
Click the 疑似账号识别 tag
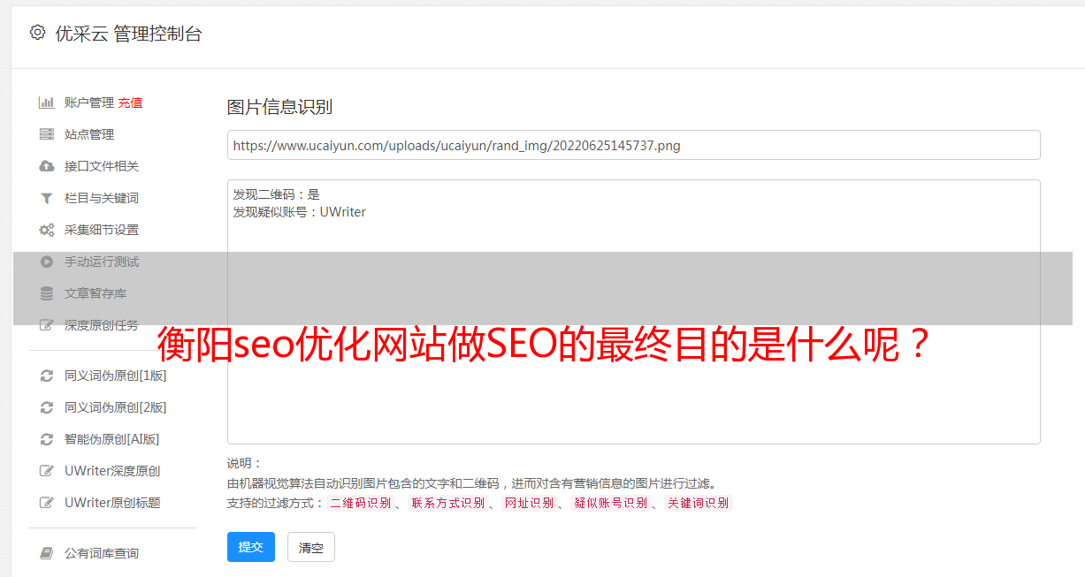(611, 503)
